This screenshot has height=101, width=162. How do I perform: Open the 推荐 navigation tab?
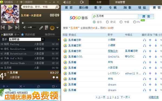click(x=69, y=8)
